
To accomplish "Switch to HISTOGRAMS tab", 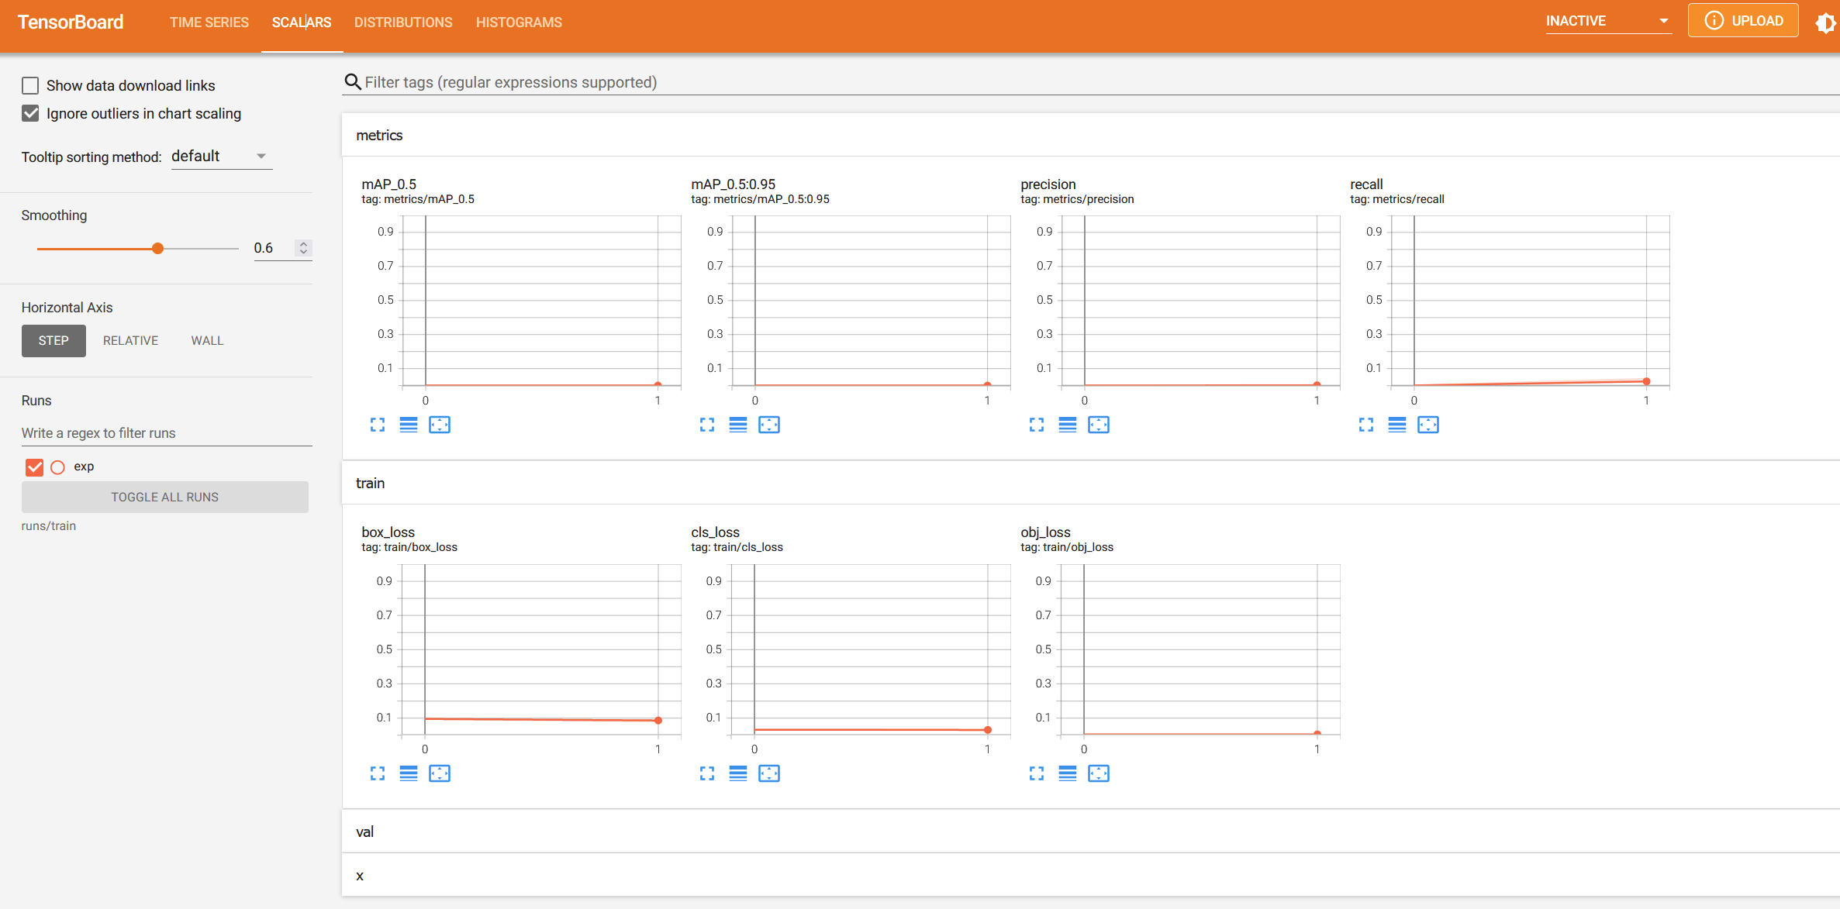I will point(519,22).
